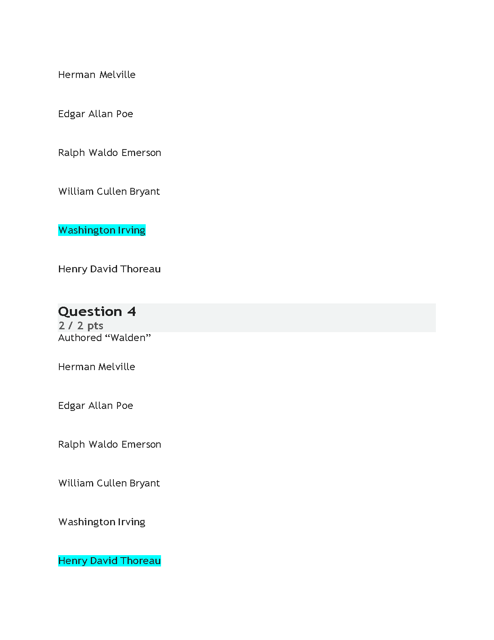
Task: Select Herman Melville under the Walden question
Action: pyautogui.click(x=97, y=367)
